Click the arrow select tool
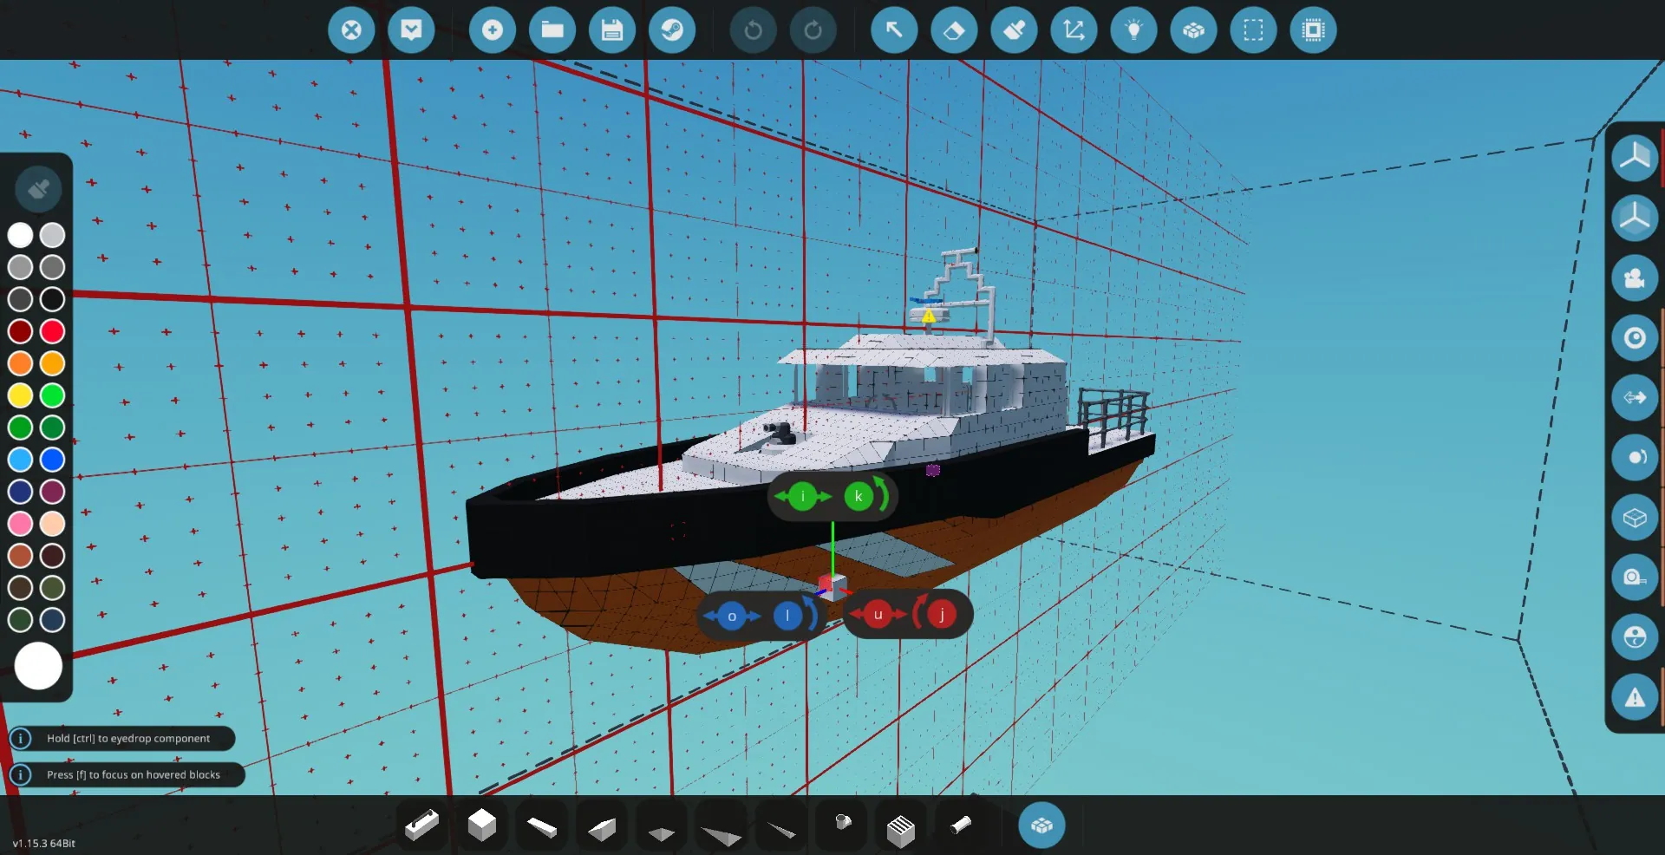This screenshot has height=855, width=1665. click(x=894, y=30)
